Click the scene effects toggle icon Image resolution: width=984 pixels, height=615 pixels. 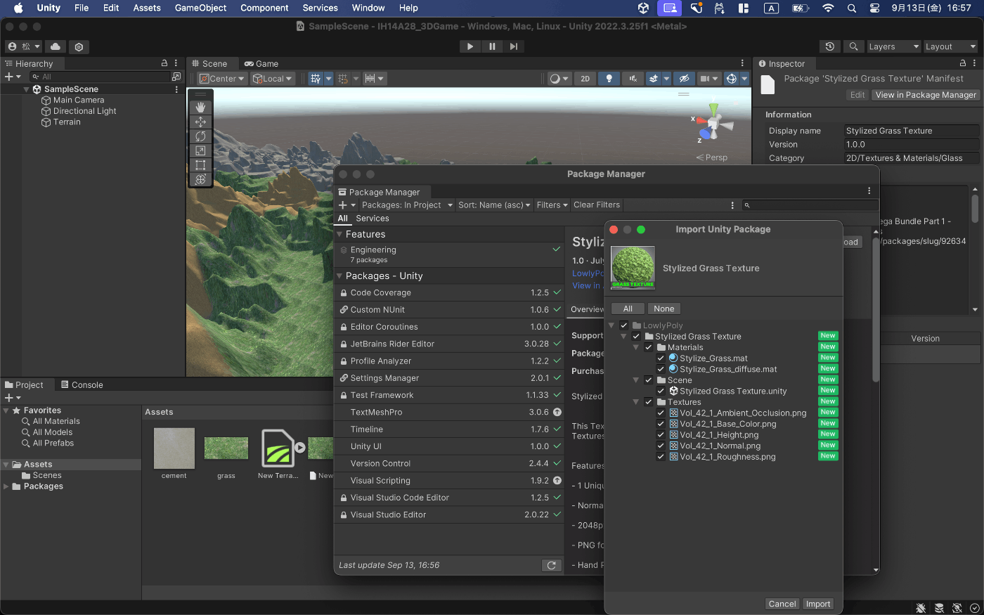tap(654, 79)
